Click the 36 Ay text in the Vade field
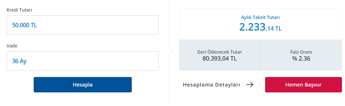The width and height of the screenshot is (345, 106). [x=19, y=61]
